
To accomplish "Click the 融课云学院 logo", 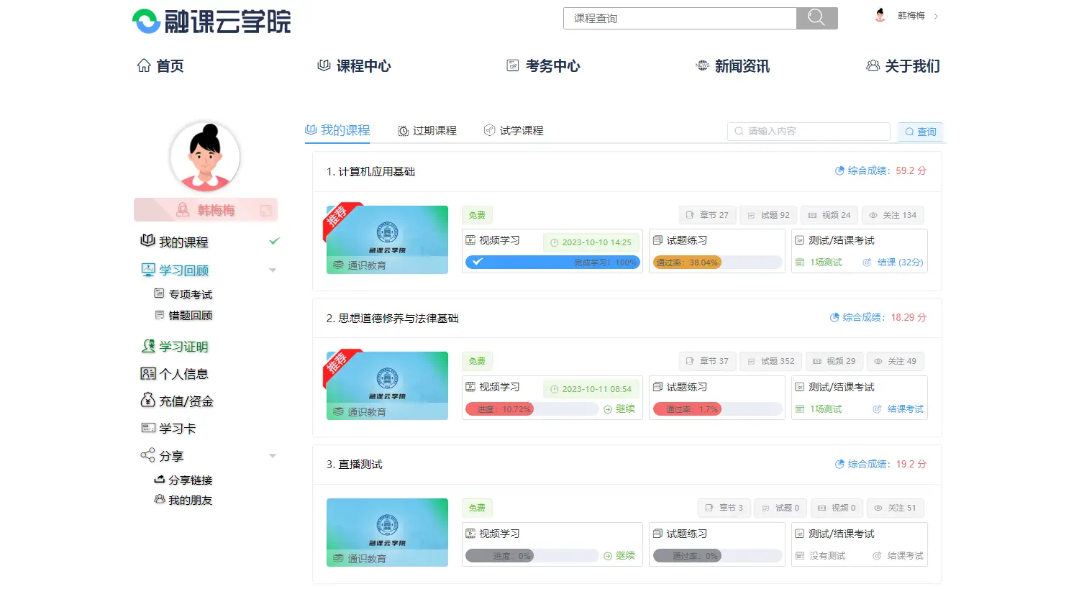I will (x=212, y=22).
